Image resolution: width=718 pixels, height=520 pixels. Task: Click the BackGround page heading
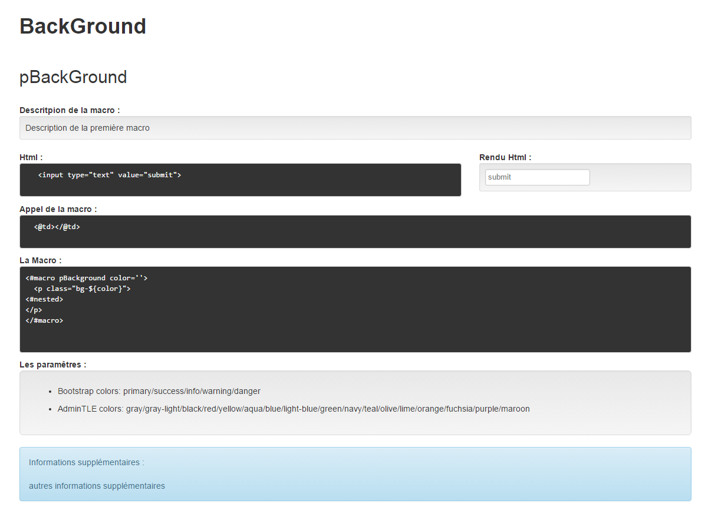(x=83, y=27)
